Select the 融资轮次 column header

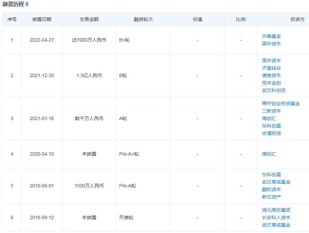tap(143, 19)
